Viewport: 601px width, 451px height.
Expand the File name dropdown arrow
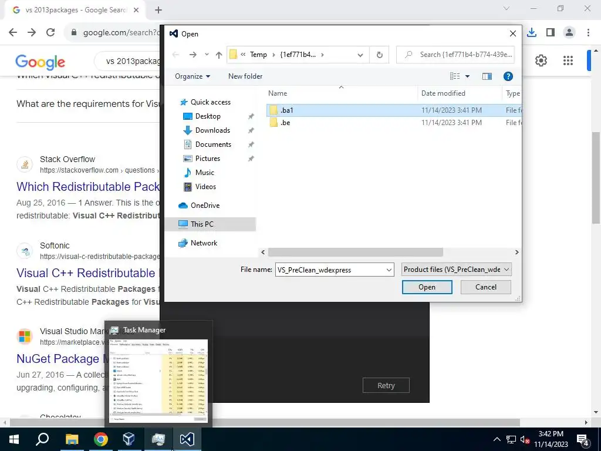click(389, 270)
